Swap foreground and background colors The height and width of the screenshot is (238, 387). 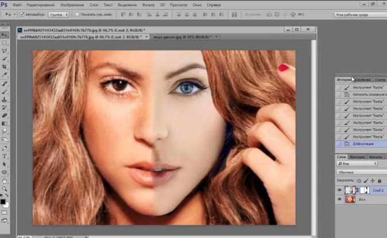pyautogui.click(x=7, y=196)
